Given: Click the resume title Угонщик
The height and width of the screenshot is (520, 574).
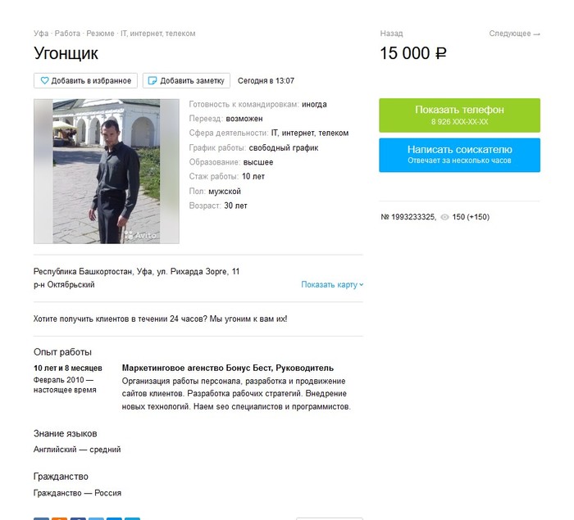Looking at the screenshot, I should [66, 53].
